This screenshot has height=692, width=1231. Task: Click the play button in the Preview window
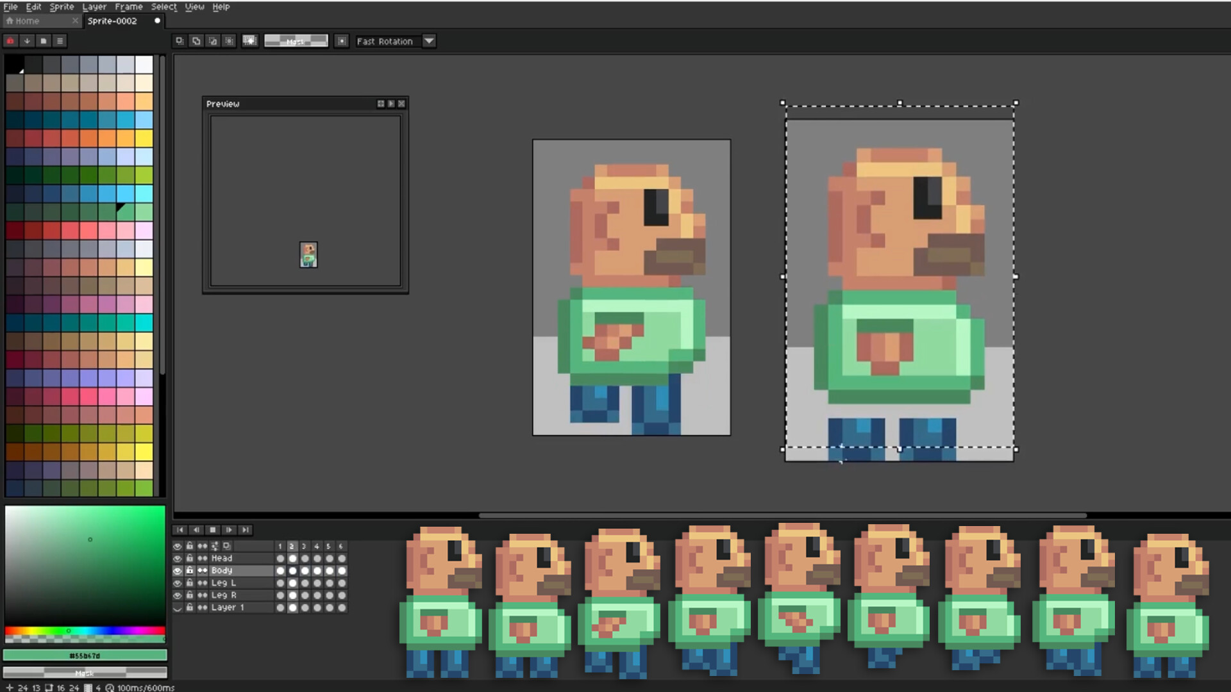pyautogui.click(x=391, y=103)
